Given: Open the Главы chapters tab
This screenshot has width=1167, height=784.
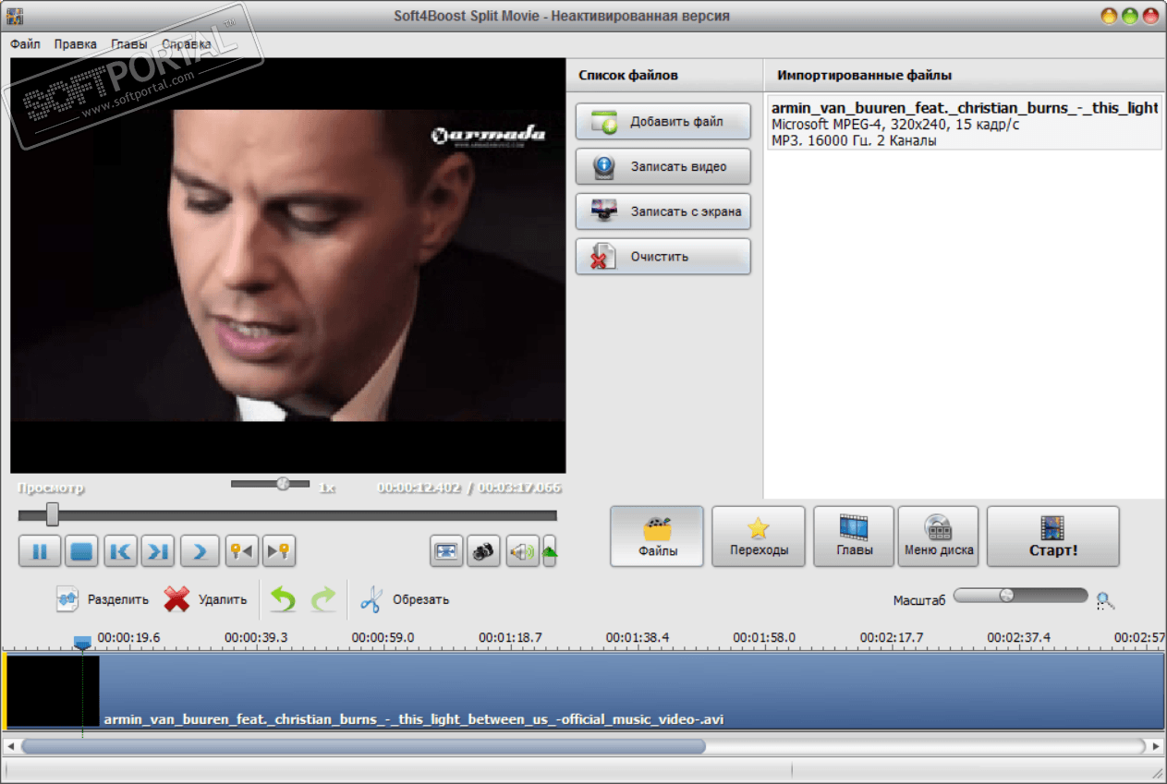Looking at the screenshot, I should (854, 537).
